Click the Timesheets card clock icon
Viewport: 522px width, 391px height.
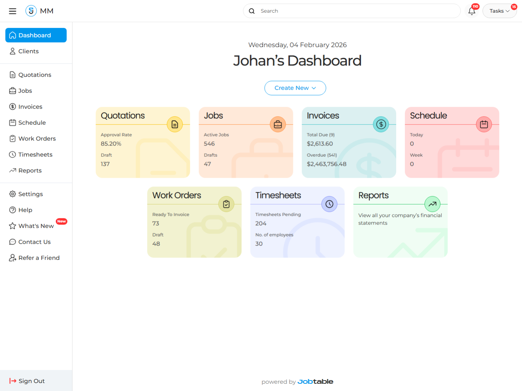click(329, 204)
